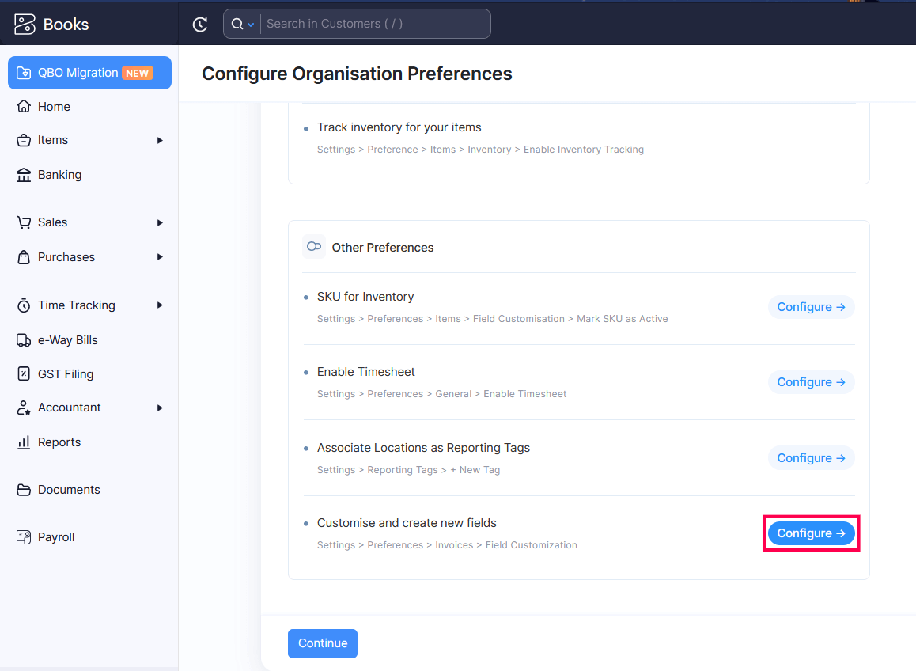Expand the Items sidebar menu
The image size is (916, 671).
click(x=159, y=140)
